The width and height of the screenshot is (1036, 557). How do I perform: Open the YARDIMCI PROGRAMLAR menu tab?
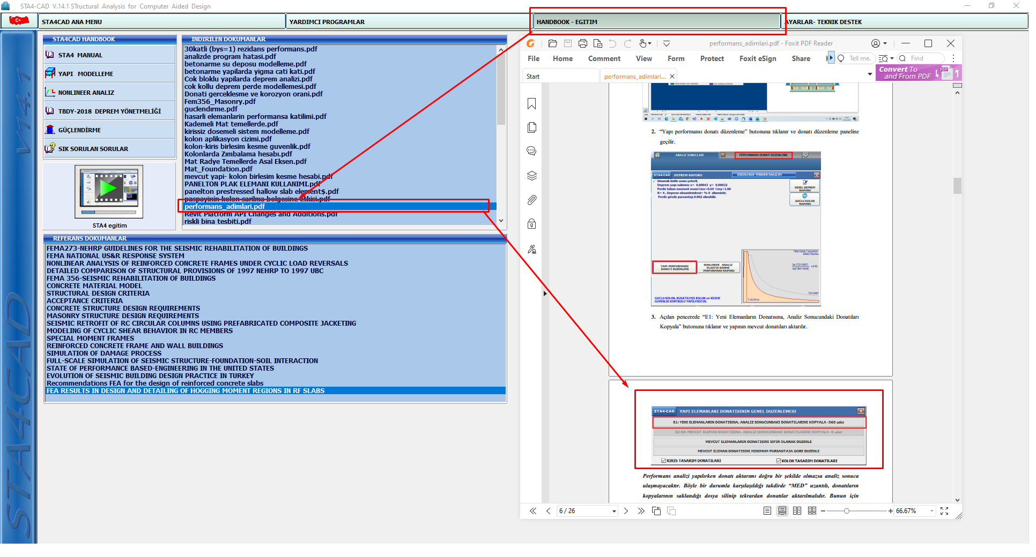coord(327,22)
